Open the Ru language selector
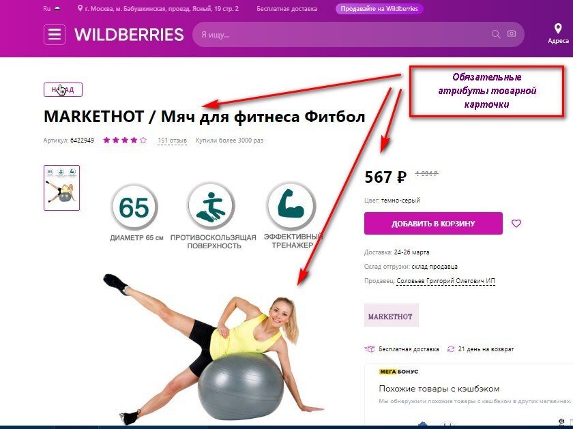 click(x=52, y=8)
